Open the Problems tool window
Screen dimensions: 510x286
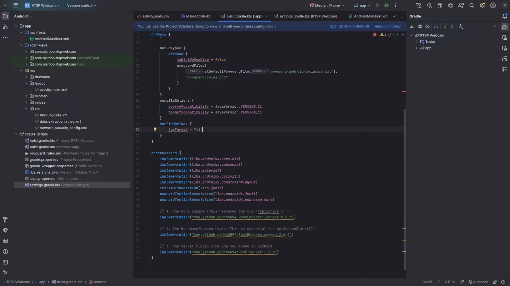5,251
